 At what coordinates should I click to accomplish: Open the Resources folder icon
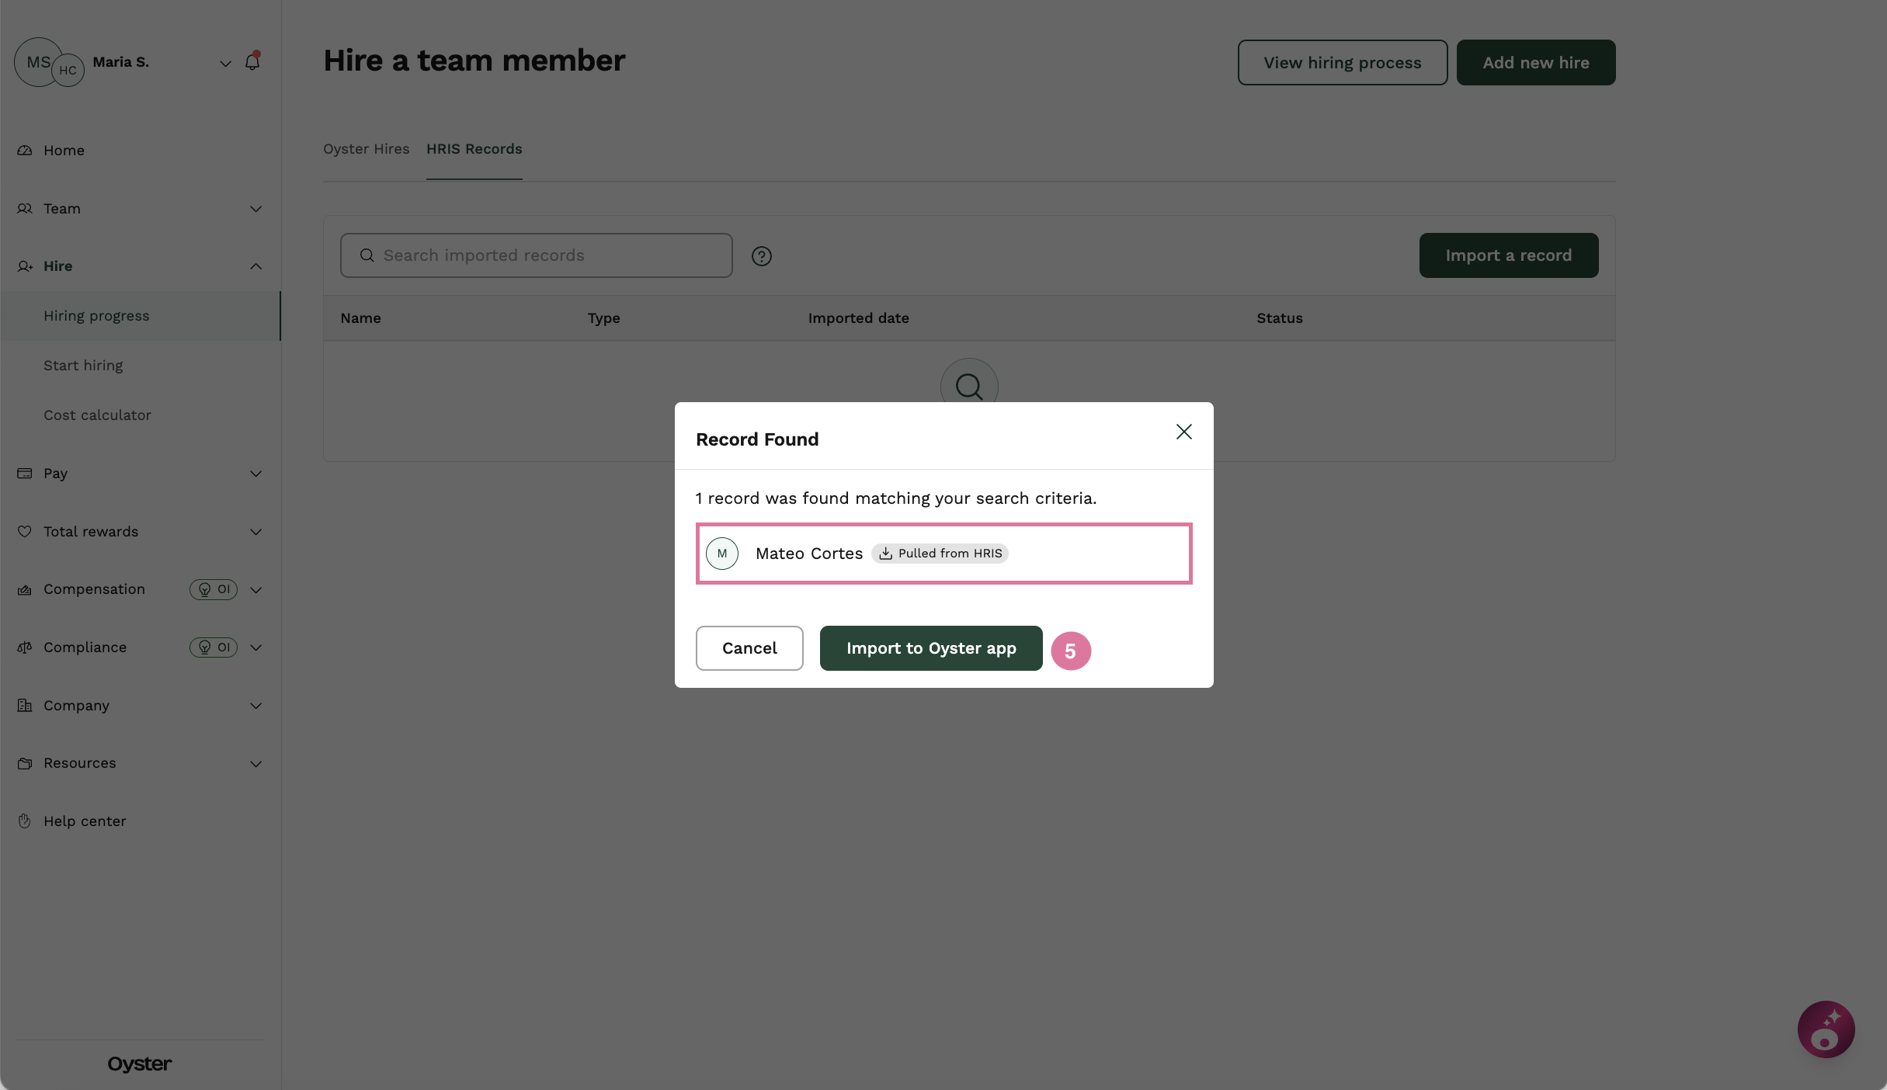pos(24,763)
